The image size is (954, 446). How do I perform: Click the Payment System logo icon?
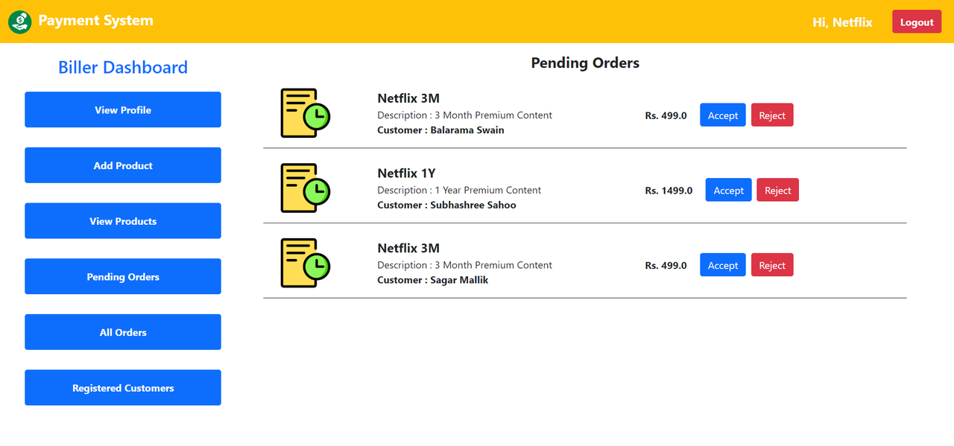coord(20,22)
